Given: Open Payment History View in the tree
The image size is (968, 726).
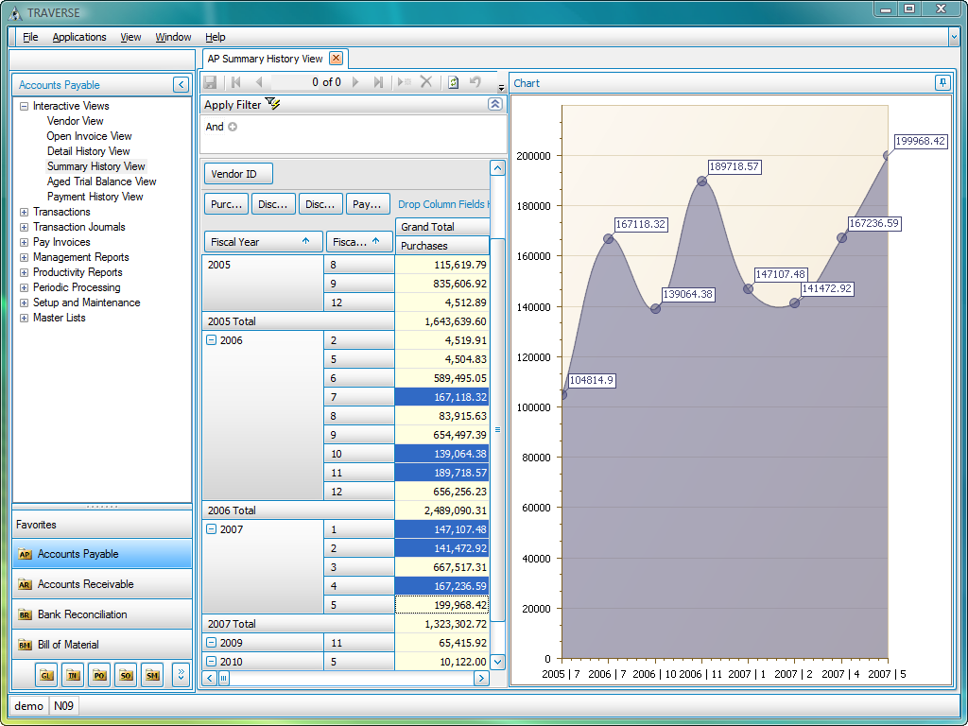Looking at the screenshot, I should point(95,197).
